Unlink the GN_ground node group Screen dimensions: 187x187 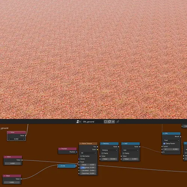113,122
